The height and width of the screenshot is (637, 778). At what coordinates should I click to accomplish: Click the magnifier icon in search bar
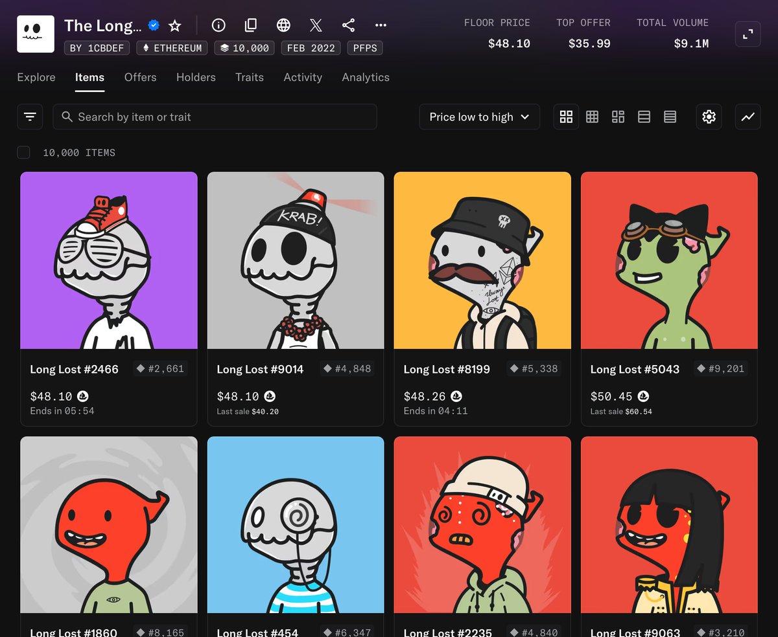click(x=67, y=117)
